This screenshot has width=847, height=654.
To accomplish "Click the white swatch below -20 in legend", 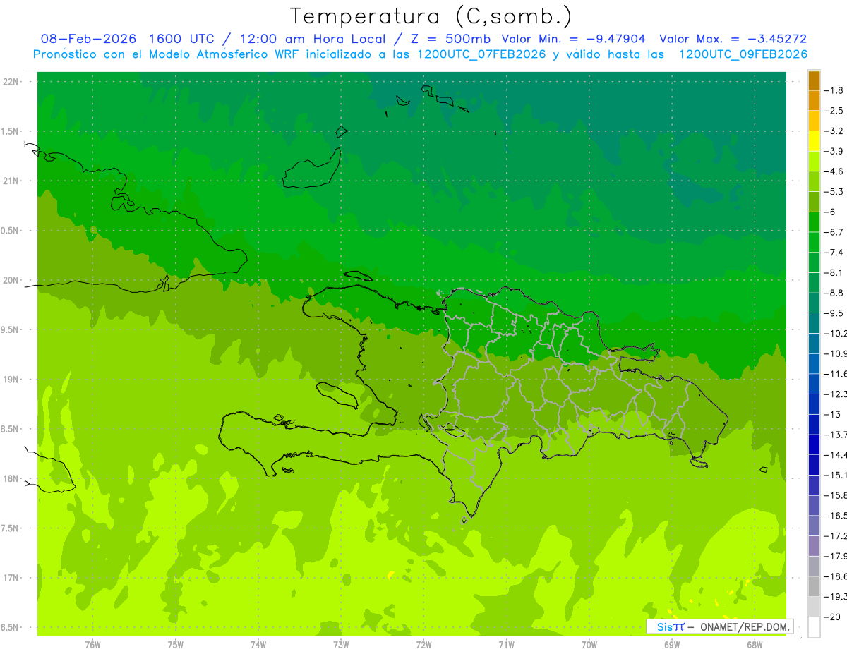I will click(814, 627).
